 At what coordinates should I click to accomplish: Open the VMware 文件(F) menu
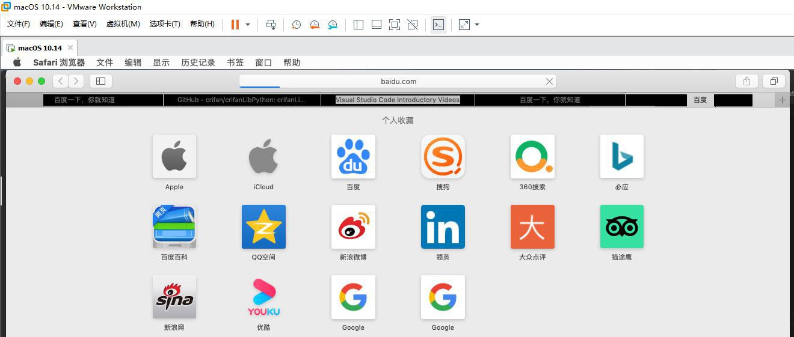pyautogui.click(x=19, y=24)
